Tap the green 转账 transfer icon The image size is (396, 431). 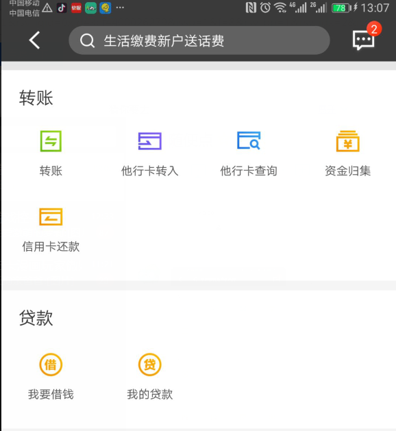pyautogui.click(x=51, y=141)
